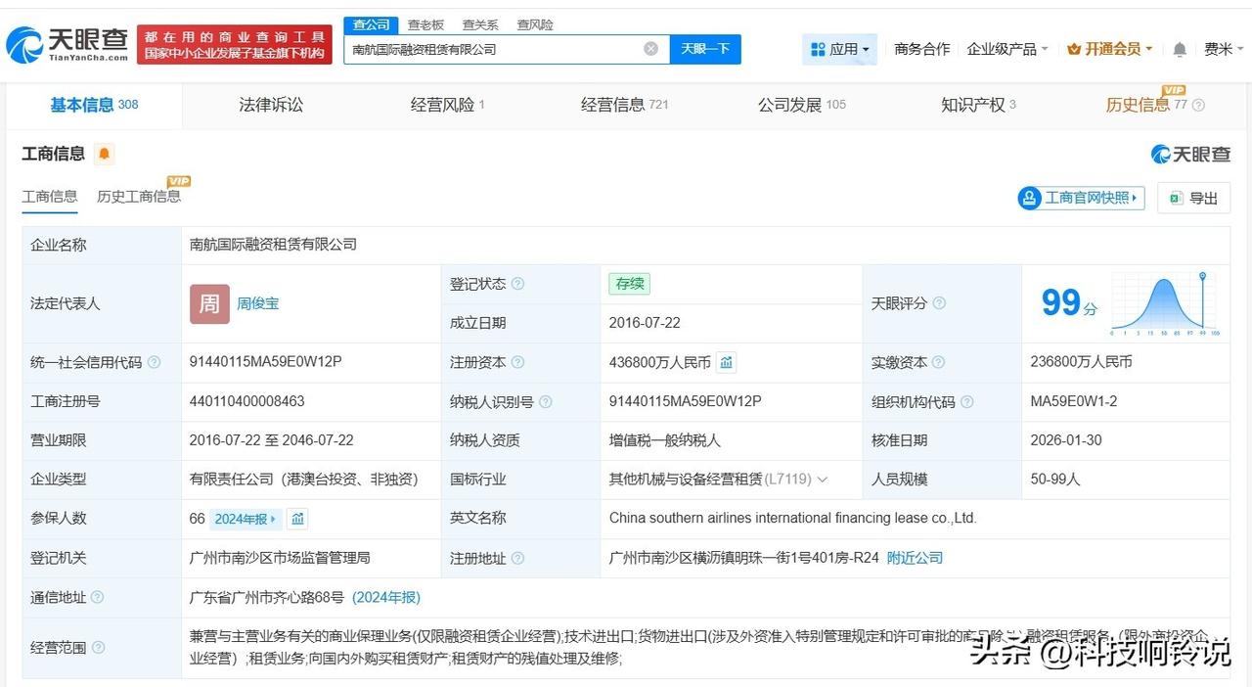Click the red 国家中小企业发展子基金 banner

pos(235,45)
